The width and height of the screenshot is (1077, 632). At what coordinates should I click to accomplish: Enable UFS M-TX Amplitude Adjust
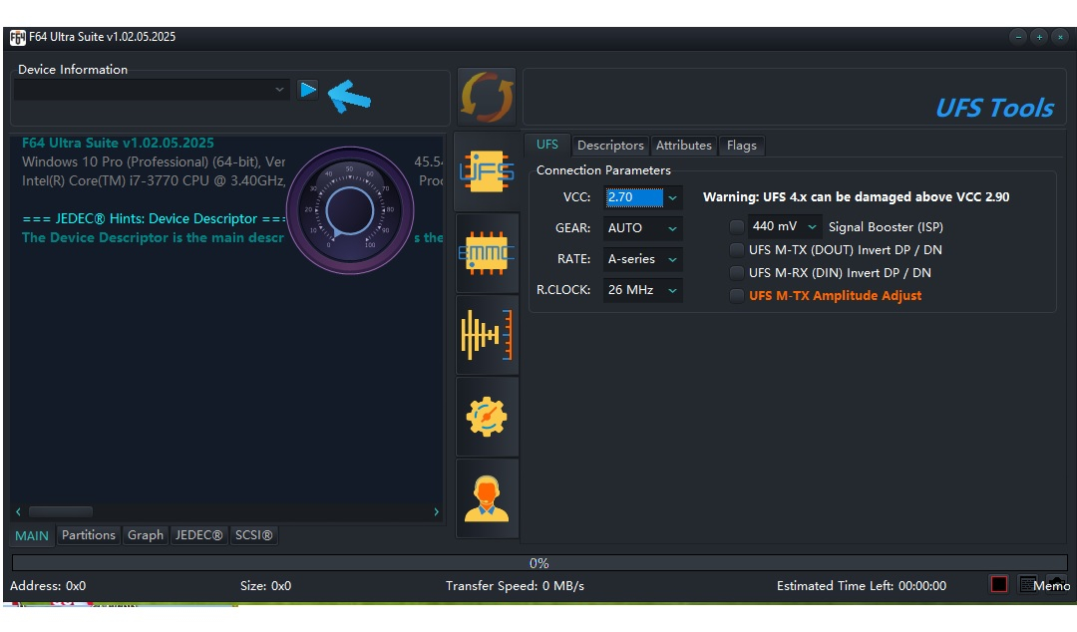pyautogui.click(x=736, y=296)
